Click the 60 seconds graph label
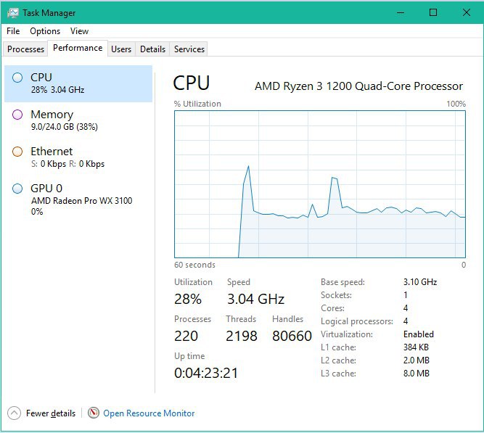 [194, 265]
